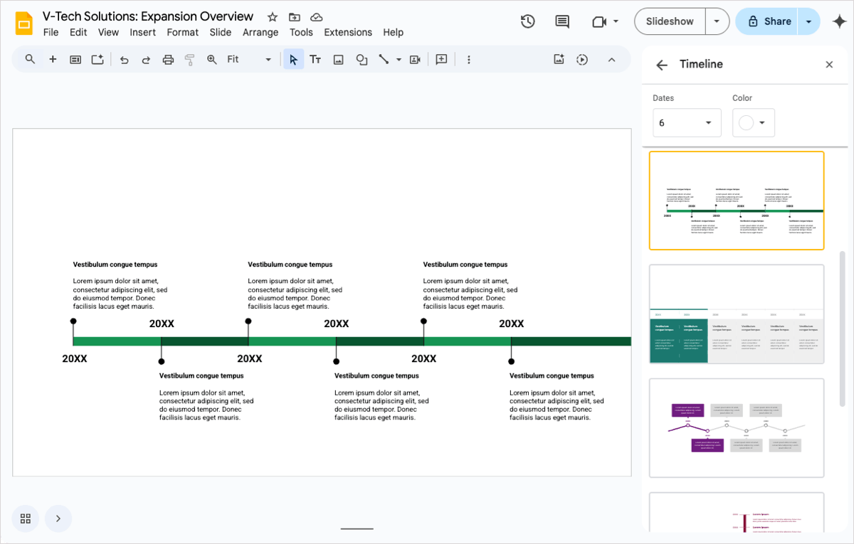Open the Edit menu
The height and width of the screenshot is (544, 854).
point(78,32)
